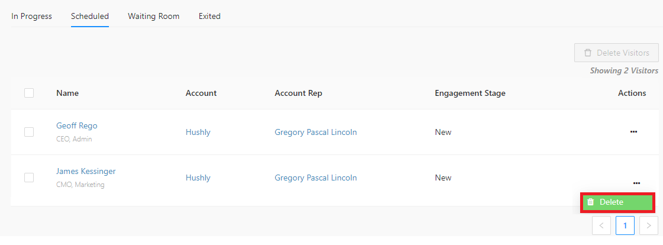Open James Kessinger visitor profile link
The width and height of the screenshot is (663, 245).
86,172
